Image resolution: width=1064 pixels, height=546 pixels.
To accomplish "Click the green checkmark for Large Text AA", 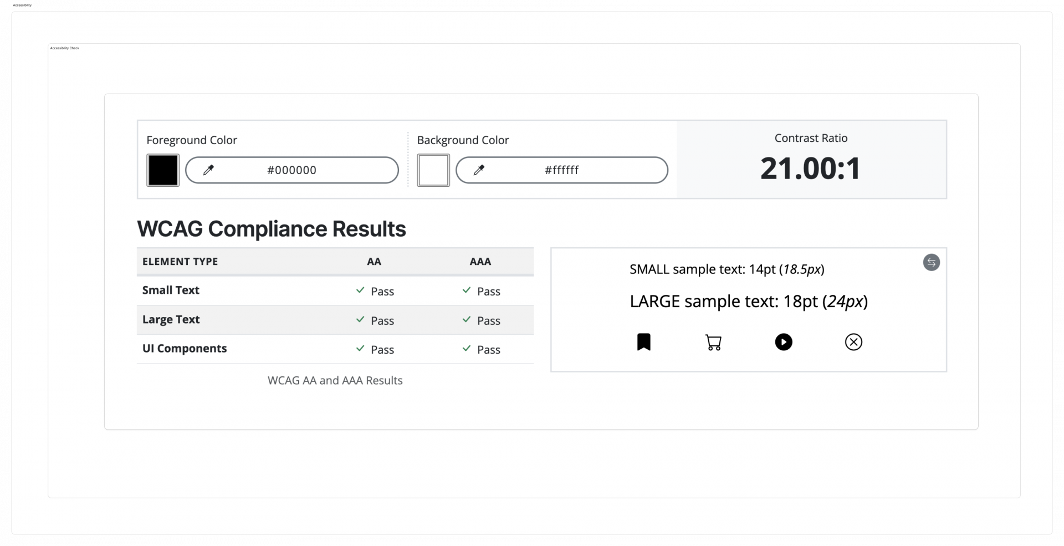I will tap(360, 319).
